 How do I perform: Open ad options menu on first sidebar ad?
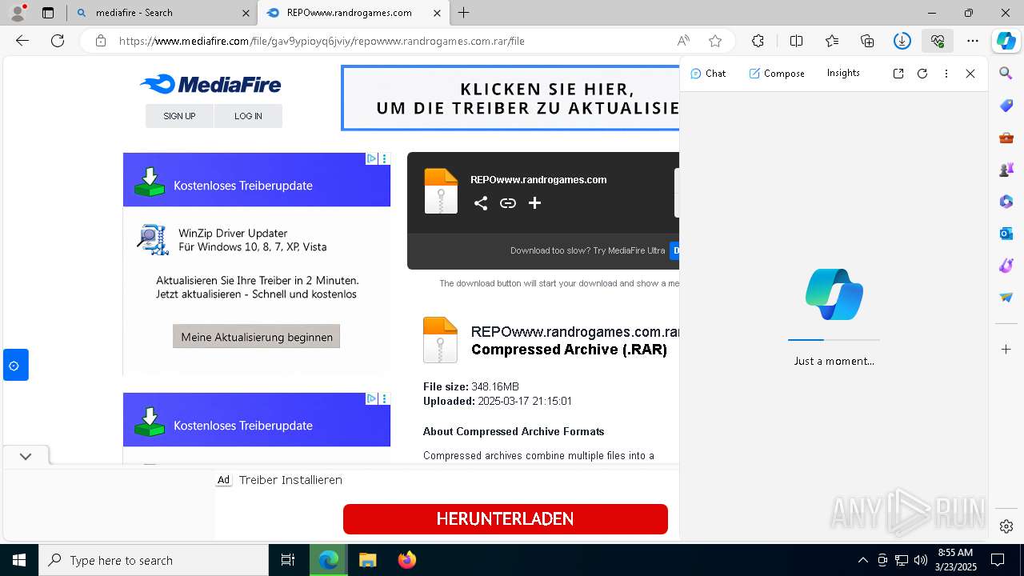pos(385,158)
